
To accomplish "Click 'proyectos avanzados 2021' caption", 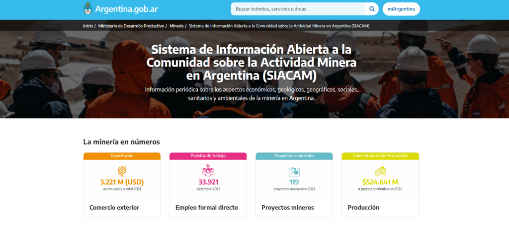I will pos(294,189).
